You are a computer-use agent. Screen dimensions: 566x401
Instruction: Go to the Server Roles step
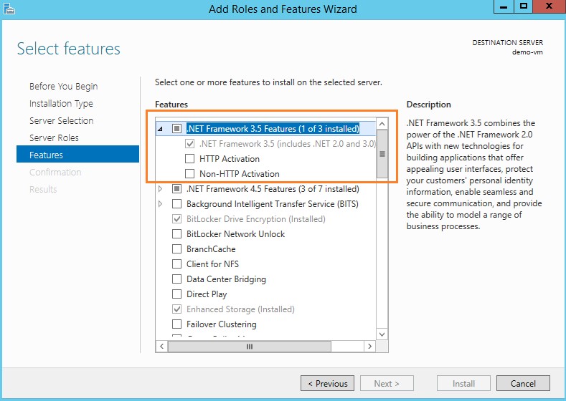click(x=54, y=137)
